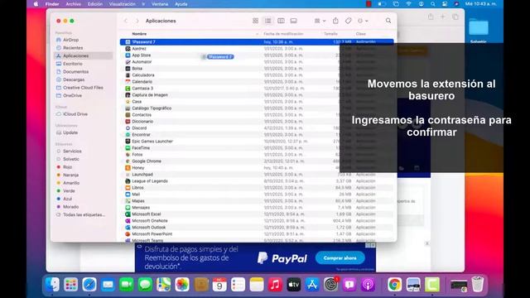Open the Edición menu
This screenshot has width=530, height=298.
[x=95, y=4]
